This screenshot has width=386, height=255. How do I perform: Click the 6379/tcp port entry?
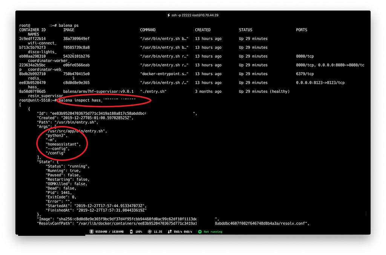(x=305, y=74)
